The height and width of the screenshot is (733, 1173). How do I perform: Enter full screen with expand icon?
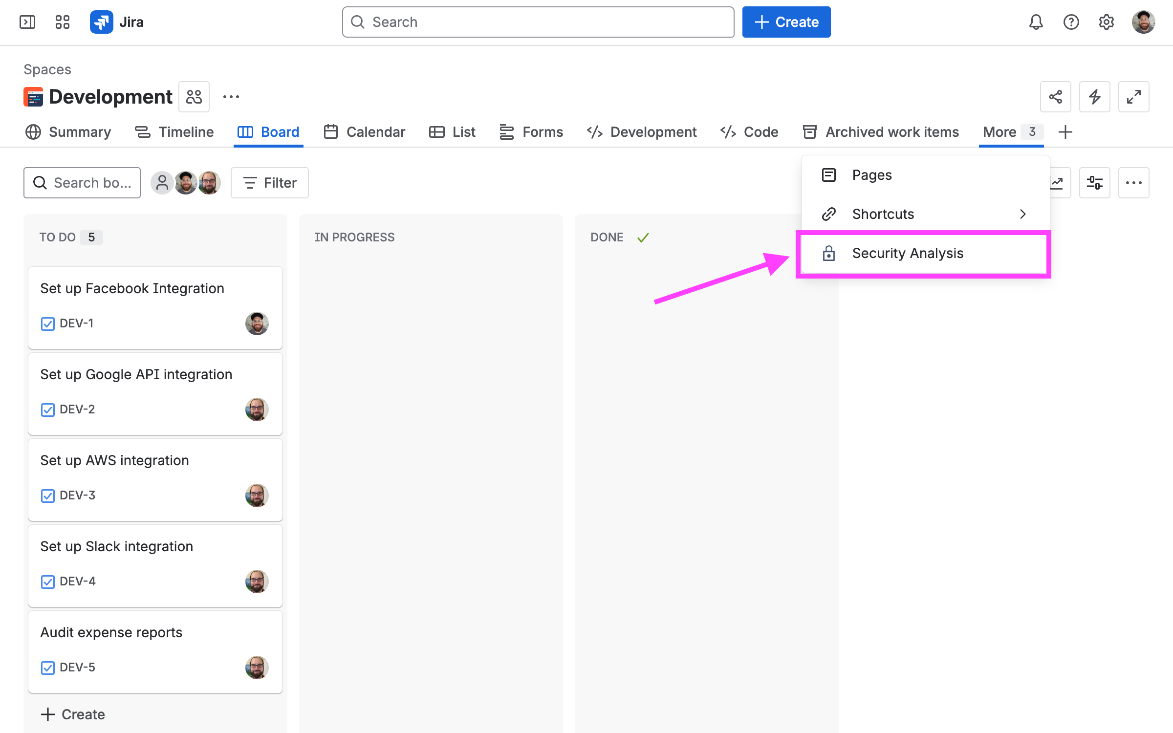click(x=1133, y=97)
